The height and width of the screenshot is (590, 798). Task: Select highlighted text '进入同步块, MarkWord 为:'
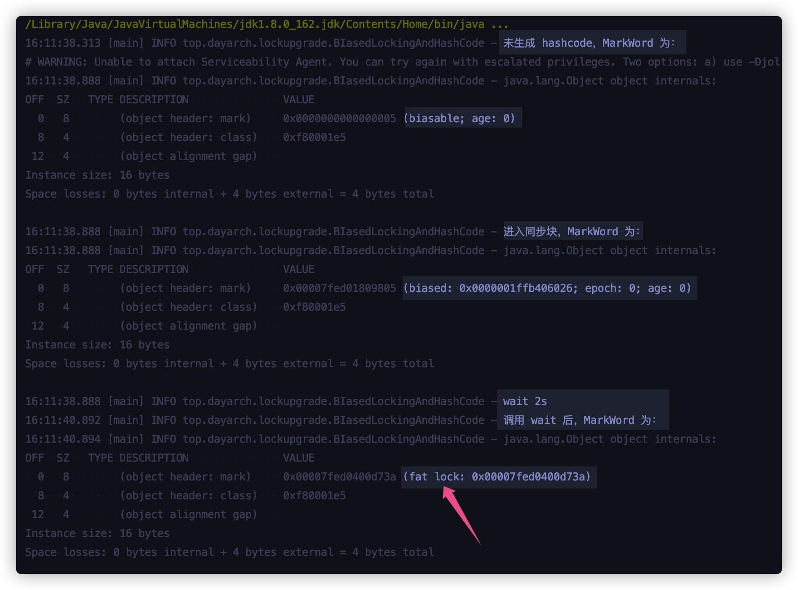(572, 232)
